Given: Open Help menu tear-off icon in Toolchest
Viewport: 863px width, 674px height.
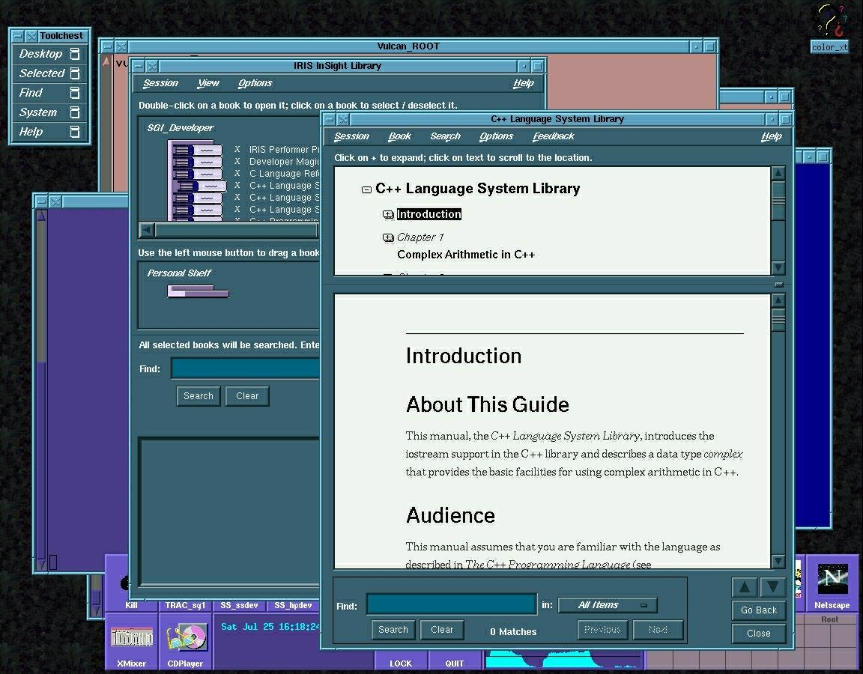Looking at the screenshot, I should click(75, 132).
